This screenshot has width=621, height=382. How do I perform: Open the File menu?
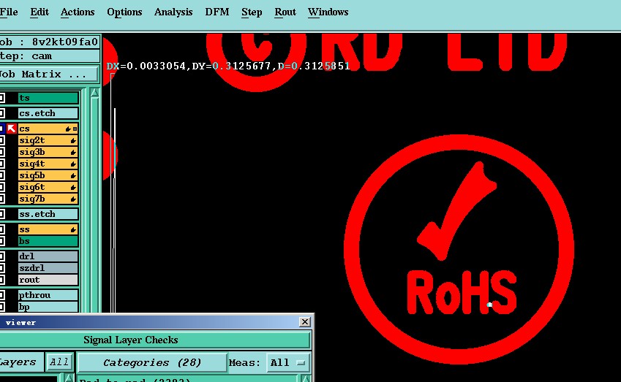tap(9, 12)
